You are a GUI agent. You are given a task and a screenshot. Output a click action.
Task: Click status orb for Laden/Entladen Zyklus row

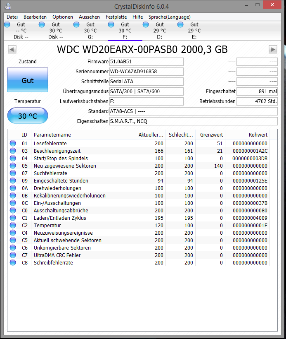click(13, 218)
